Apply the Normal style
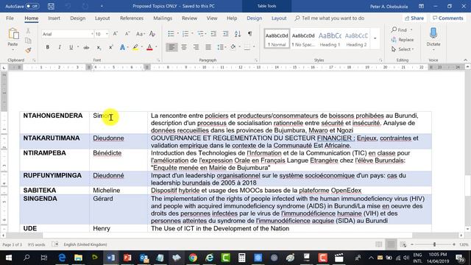 [x=277, y=38]
